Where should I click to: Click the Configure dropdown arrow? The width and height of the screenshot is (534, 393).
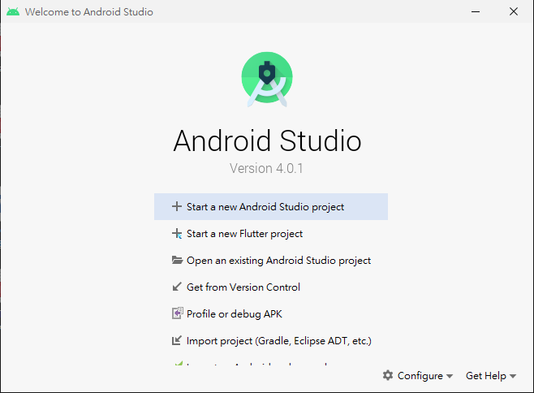(x=450, y=376)
